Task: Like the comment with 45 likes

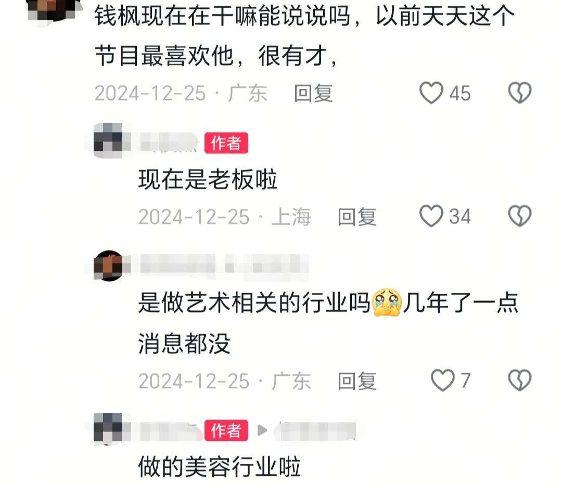Action: tap(431, 93)
